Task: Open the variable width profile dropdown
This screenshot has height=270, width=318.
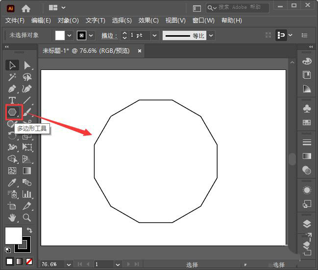Action: pos(211,35)
